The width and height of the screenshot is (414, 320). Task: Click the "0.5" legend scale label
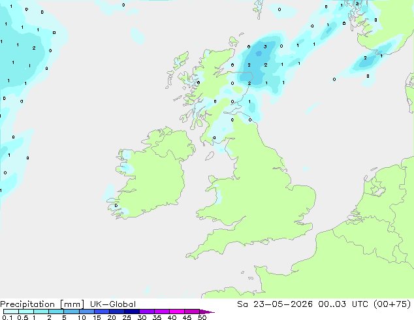22,317
